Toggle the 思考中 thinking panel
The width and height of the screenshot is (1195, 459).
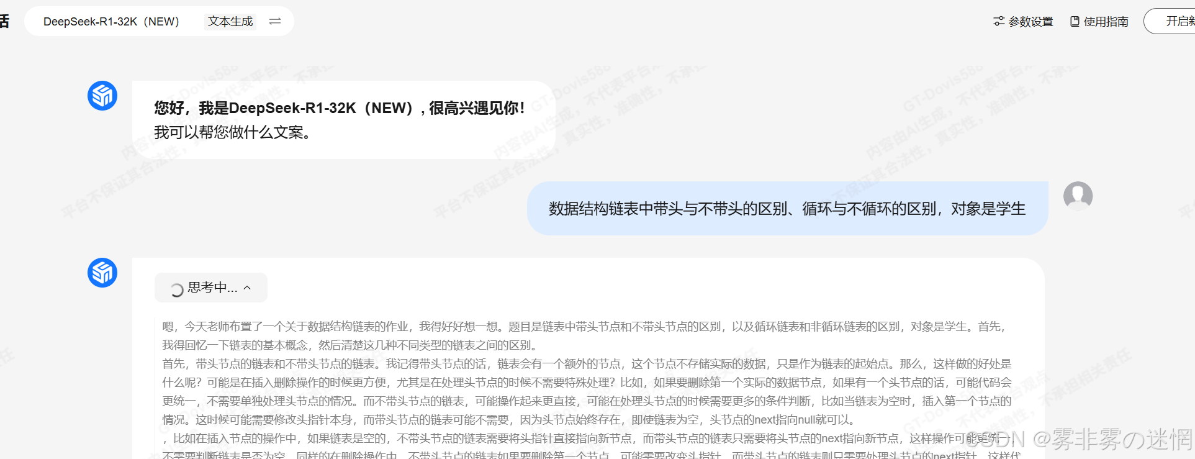[211, 288]
